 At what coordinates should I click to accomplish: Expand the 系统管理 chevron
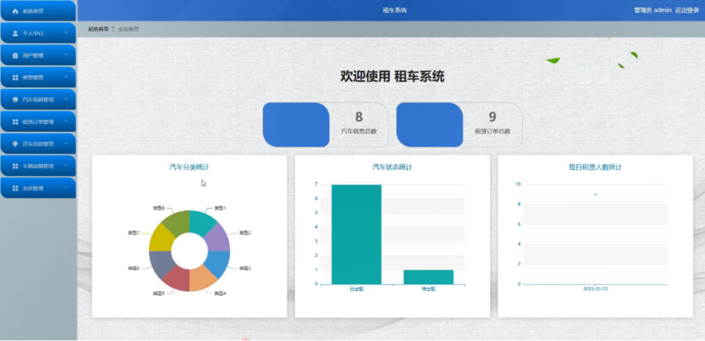click(66, 187)
